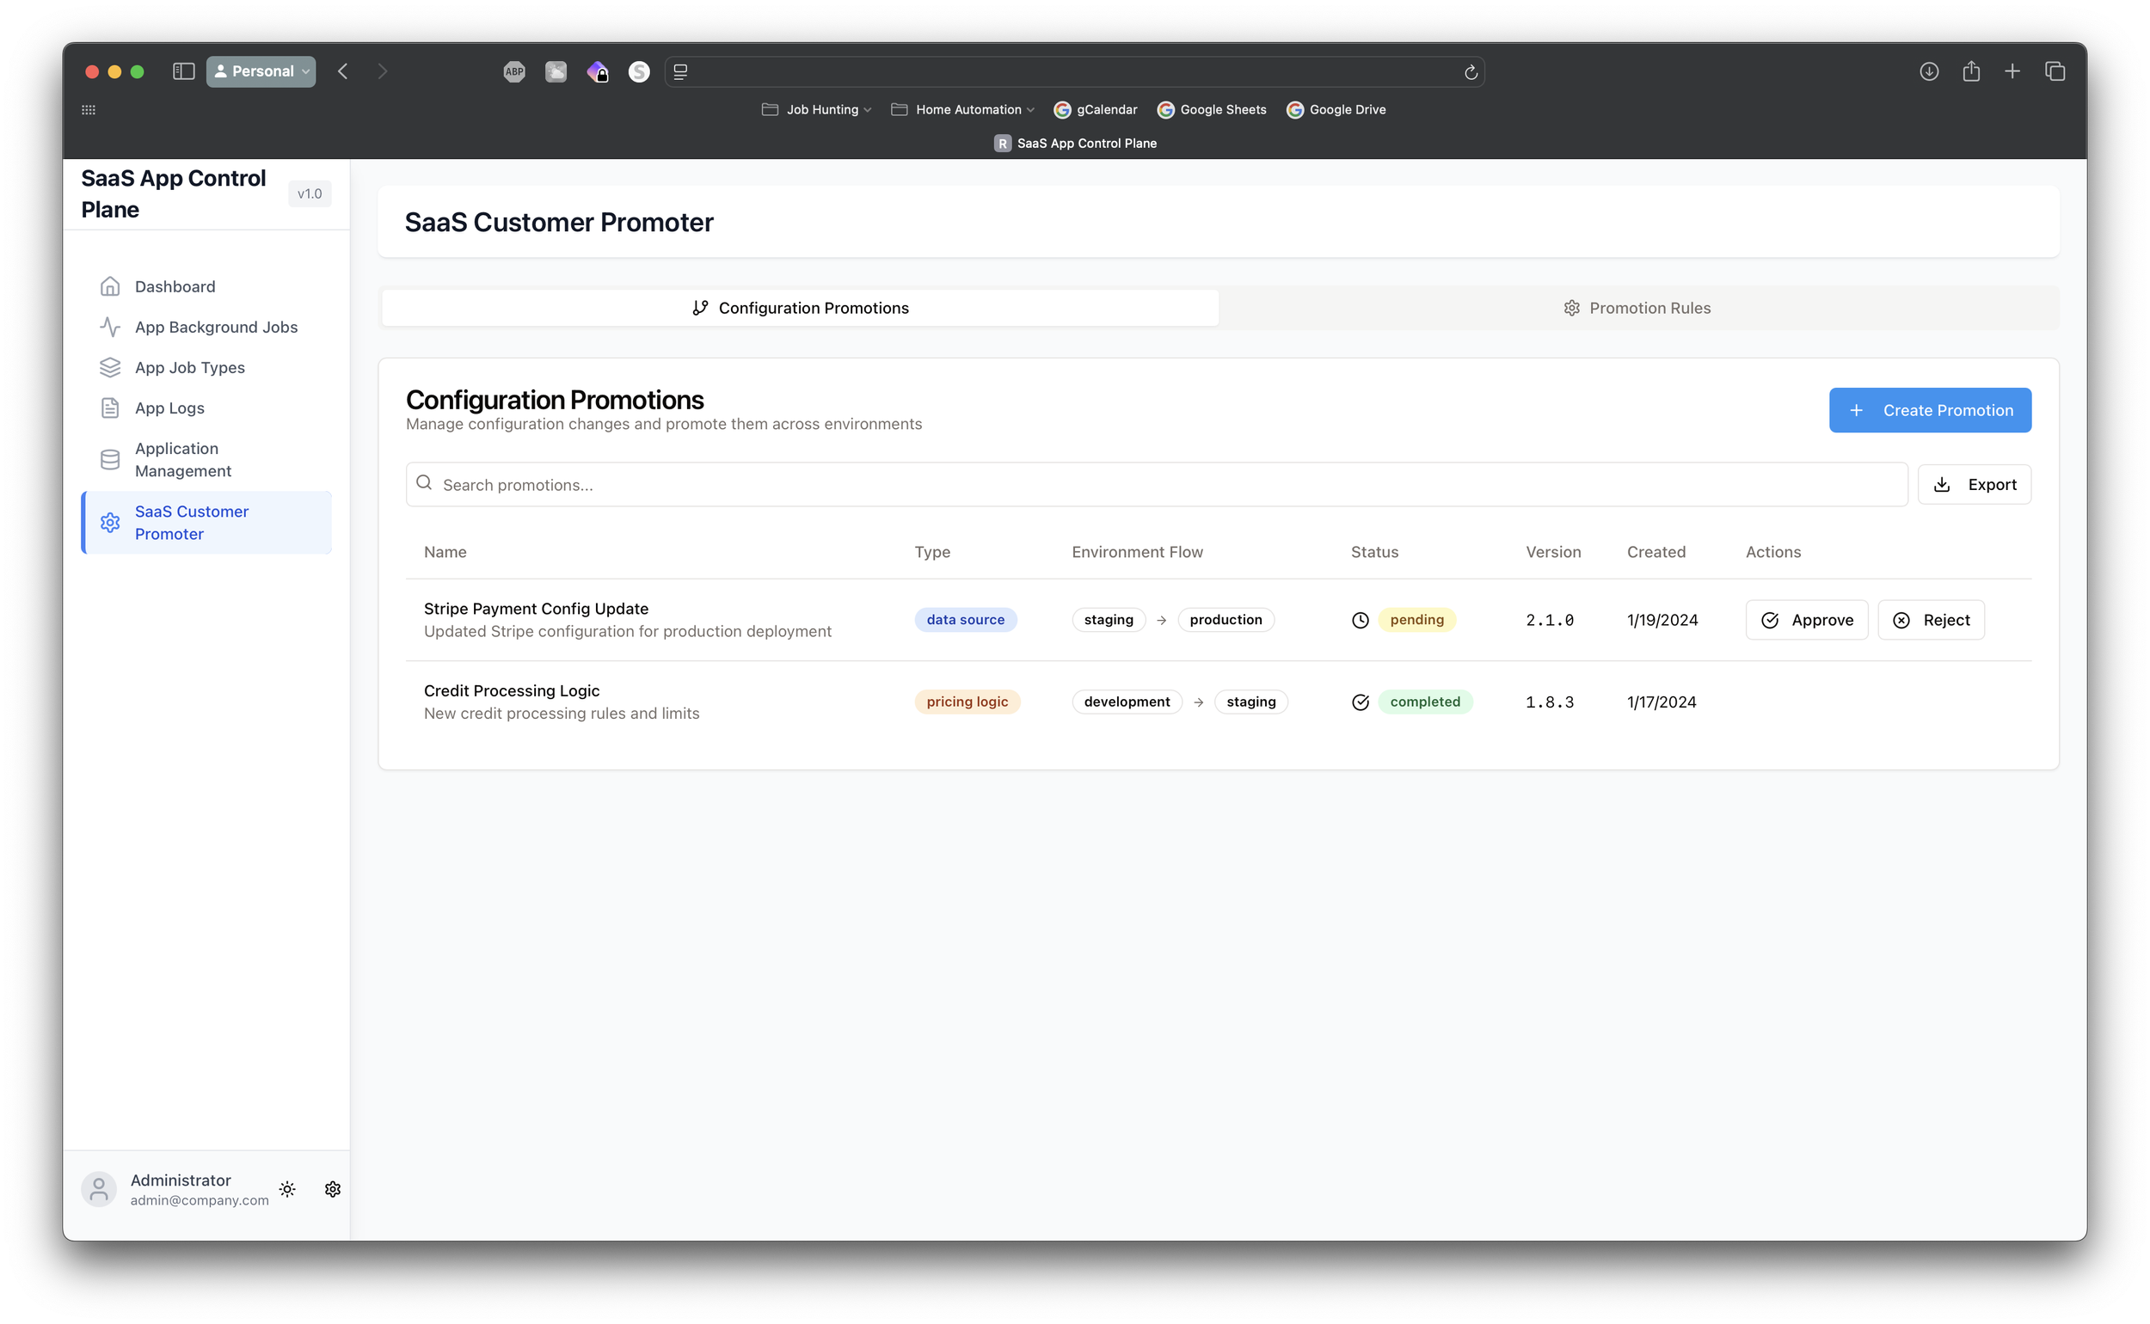Click the Dashboard home icon
The image size is (2150, 1324).
tap(110, 286)
